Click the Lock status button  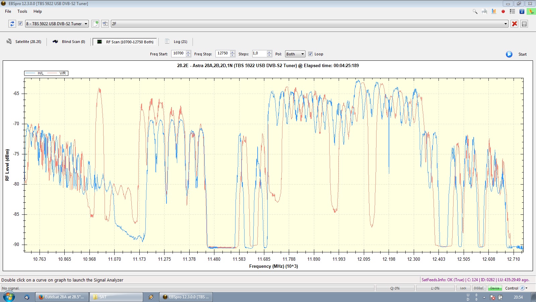pos(463,288)
